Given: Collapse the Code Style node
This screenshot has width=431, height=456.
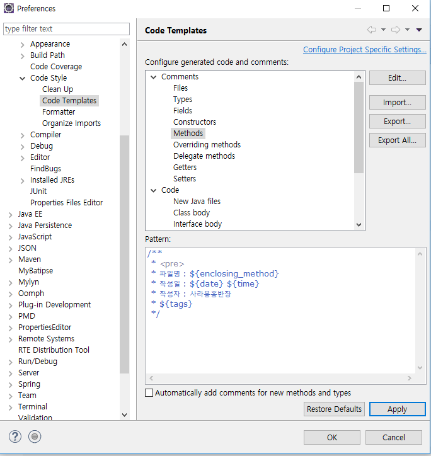Looking at the screenshot, I should point(23,78).
